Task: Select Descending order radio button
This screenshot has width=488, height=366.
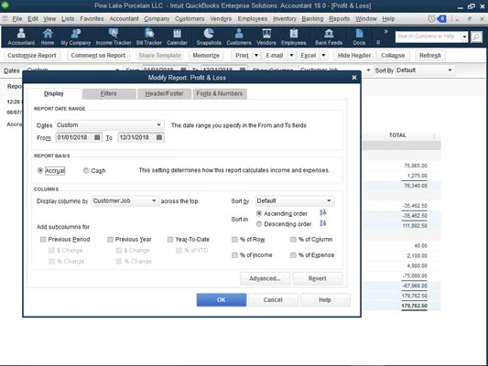Action: 259,224
